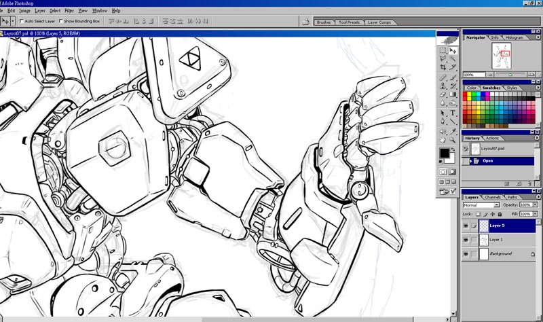Jump to ImageReady
Image resolution: width=543 pixels, height=322 pixels.
[x=448, y=192]
